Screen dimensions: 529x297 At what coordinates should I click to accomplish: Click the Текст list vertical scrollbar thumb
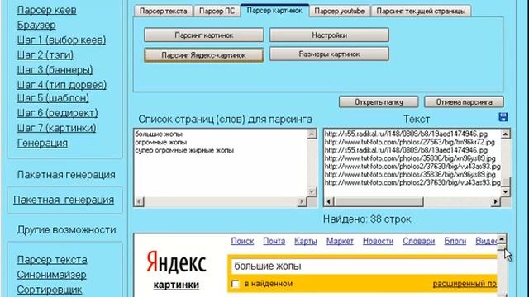(505, 181)
